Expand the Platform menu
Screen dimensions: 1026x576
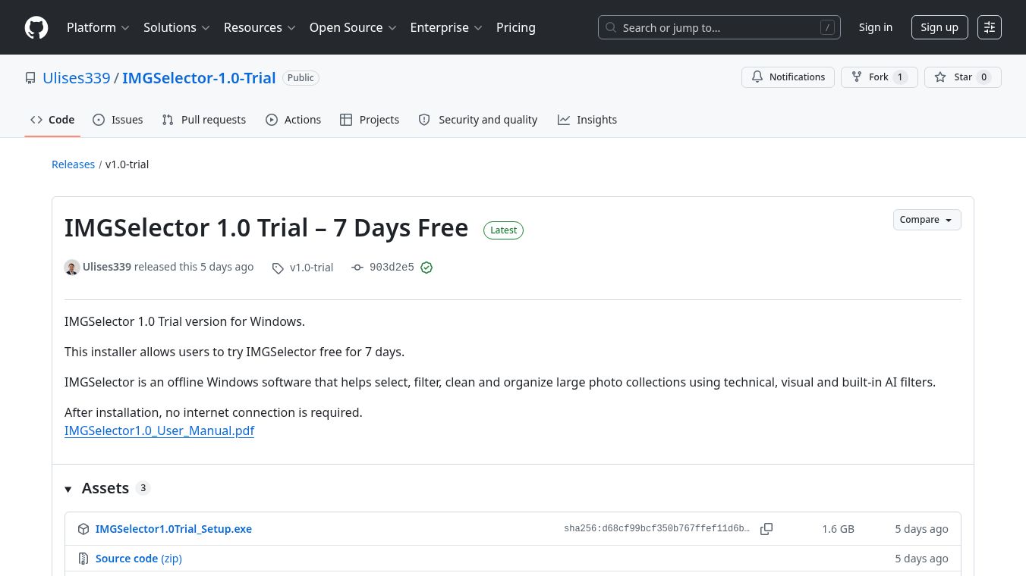tap(98, 27)
